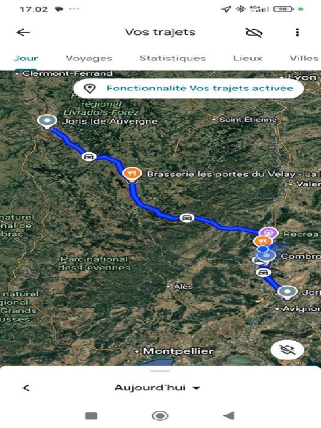Tap the location pin icon in the banner

[89, 88]
